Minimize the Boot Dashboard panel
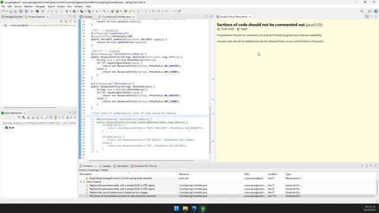The width and height of the screenshot is (379, 213). pos(70,113)
